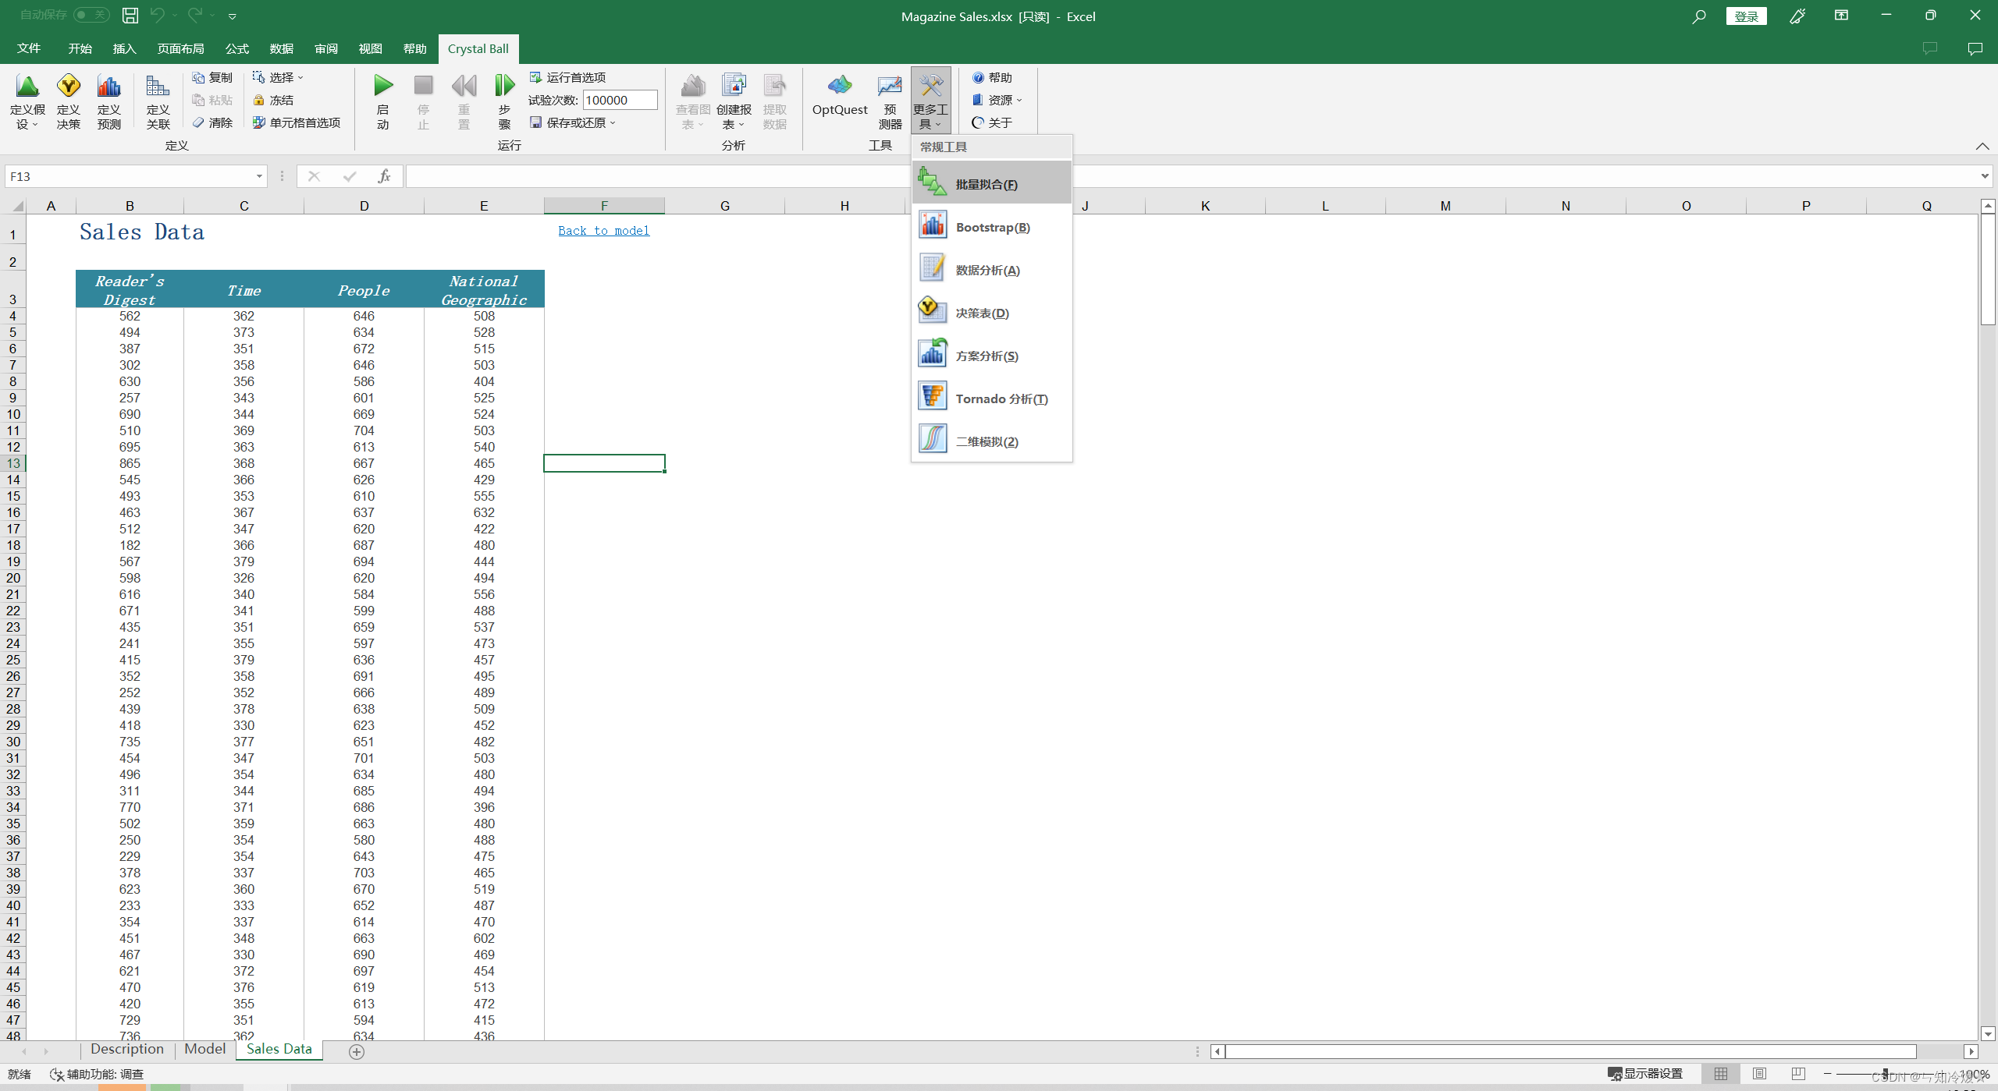Switch to the Model sheet tab
The height and width of the screenshot is (1091, 1998).
[204, 1049]
